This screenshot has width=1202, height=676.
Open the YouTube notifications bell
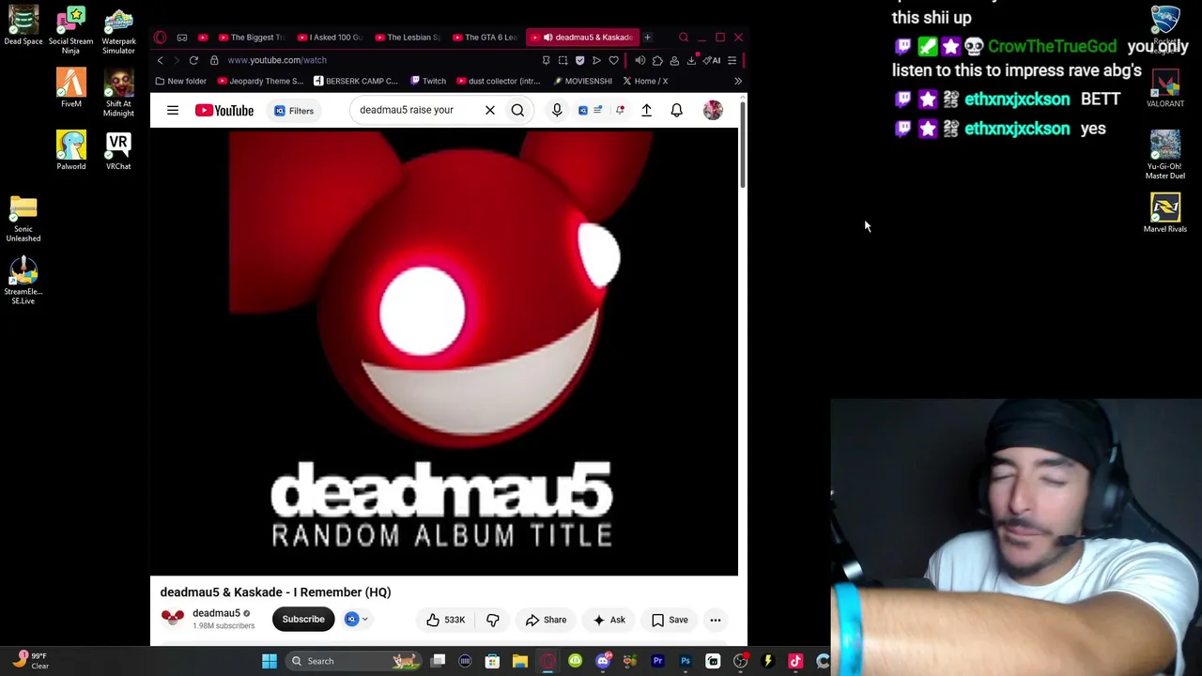(676, 110)
